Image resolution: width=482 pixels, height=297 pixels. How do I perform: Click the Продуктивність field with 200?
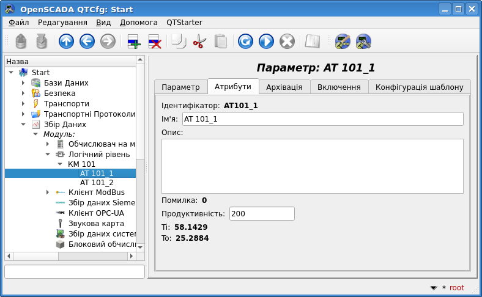pos(262,214)
